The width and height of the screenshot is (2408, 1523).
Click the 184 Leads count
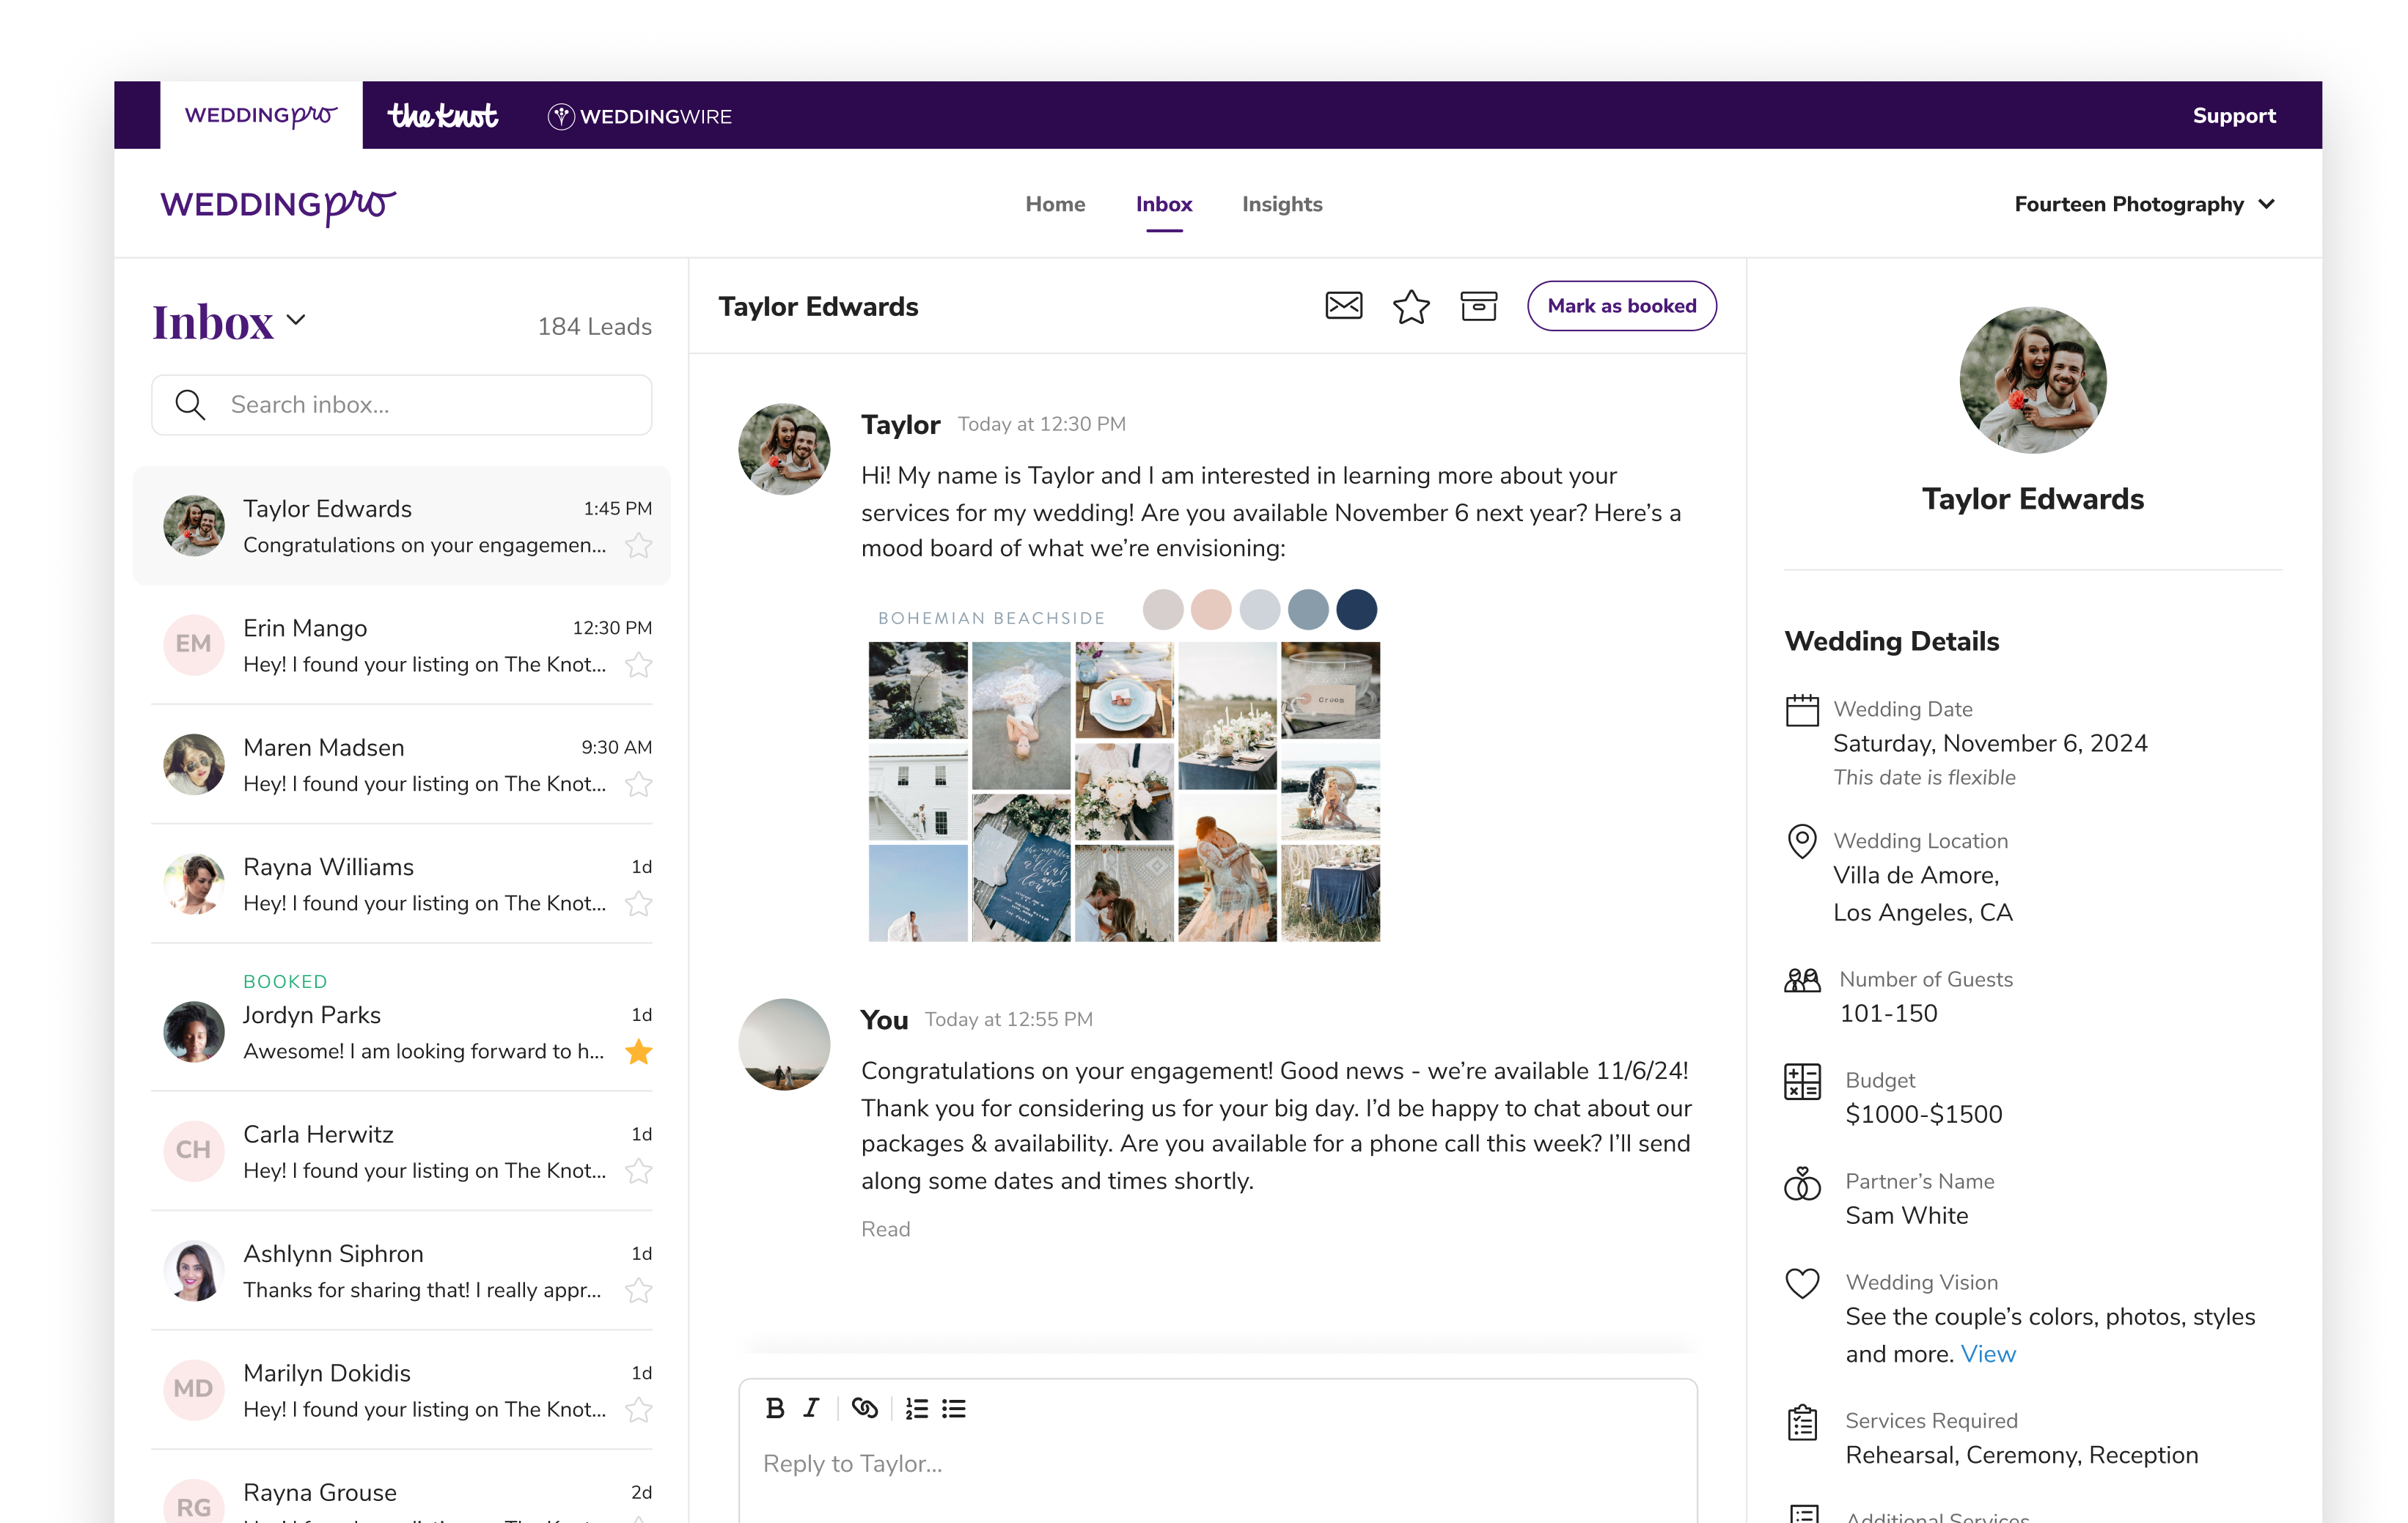[x=594, y=327]
